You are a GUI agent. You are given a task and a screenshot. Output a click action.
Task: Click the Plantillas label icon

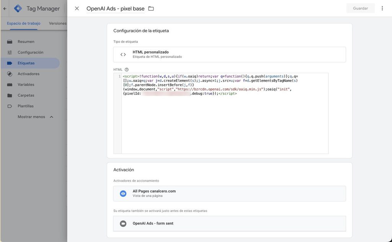pos(10,106)
